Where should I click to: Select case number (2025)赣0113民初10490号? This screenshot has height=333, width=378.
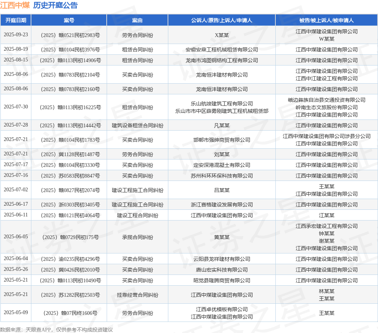click(71, 280)
